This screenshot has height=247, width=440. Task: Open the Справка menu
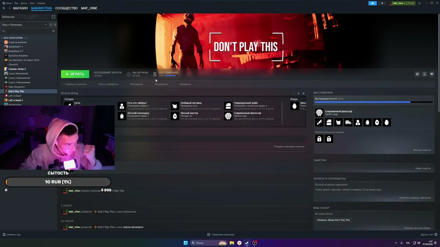[41, 3]
